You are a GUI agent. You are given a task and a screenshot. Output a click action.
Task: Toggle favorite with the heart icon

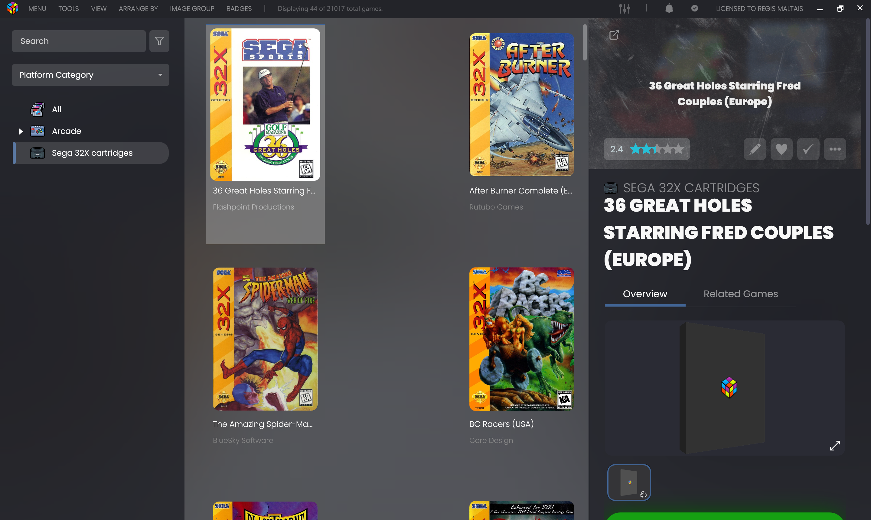(781, 149)
